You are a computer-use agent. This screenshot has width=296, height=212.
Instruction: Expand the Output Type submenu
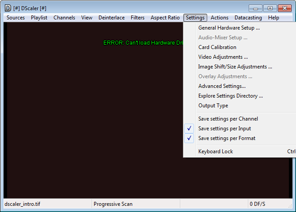pos(239,106)
